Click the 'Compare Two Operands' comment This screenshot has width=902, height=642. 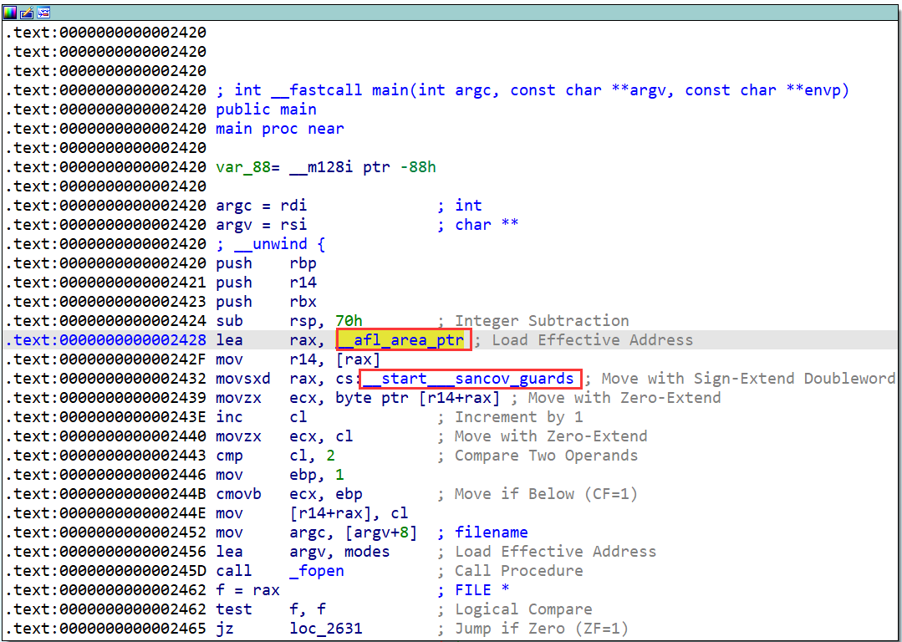546,456
